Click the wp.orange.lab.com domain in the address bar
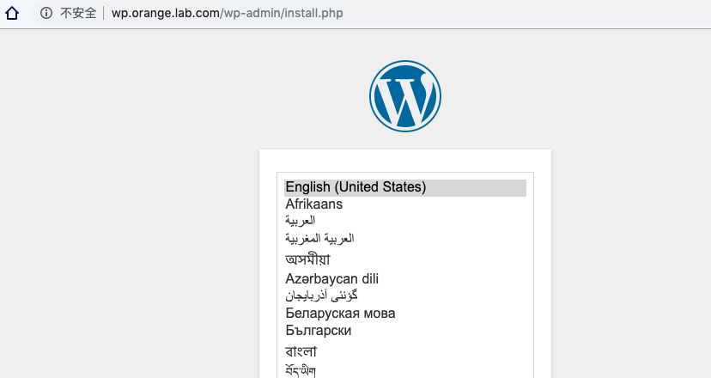 166,13
